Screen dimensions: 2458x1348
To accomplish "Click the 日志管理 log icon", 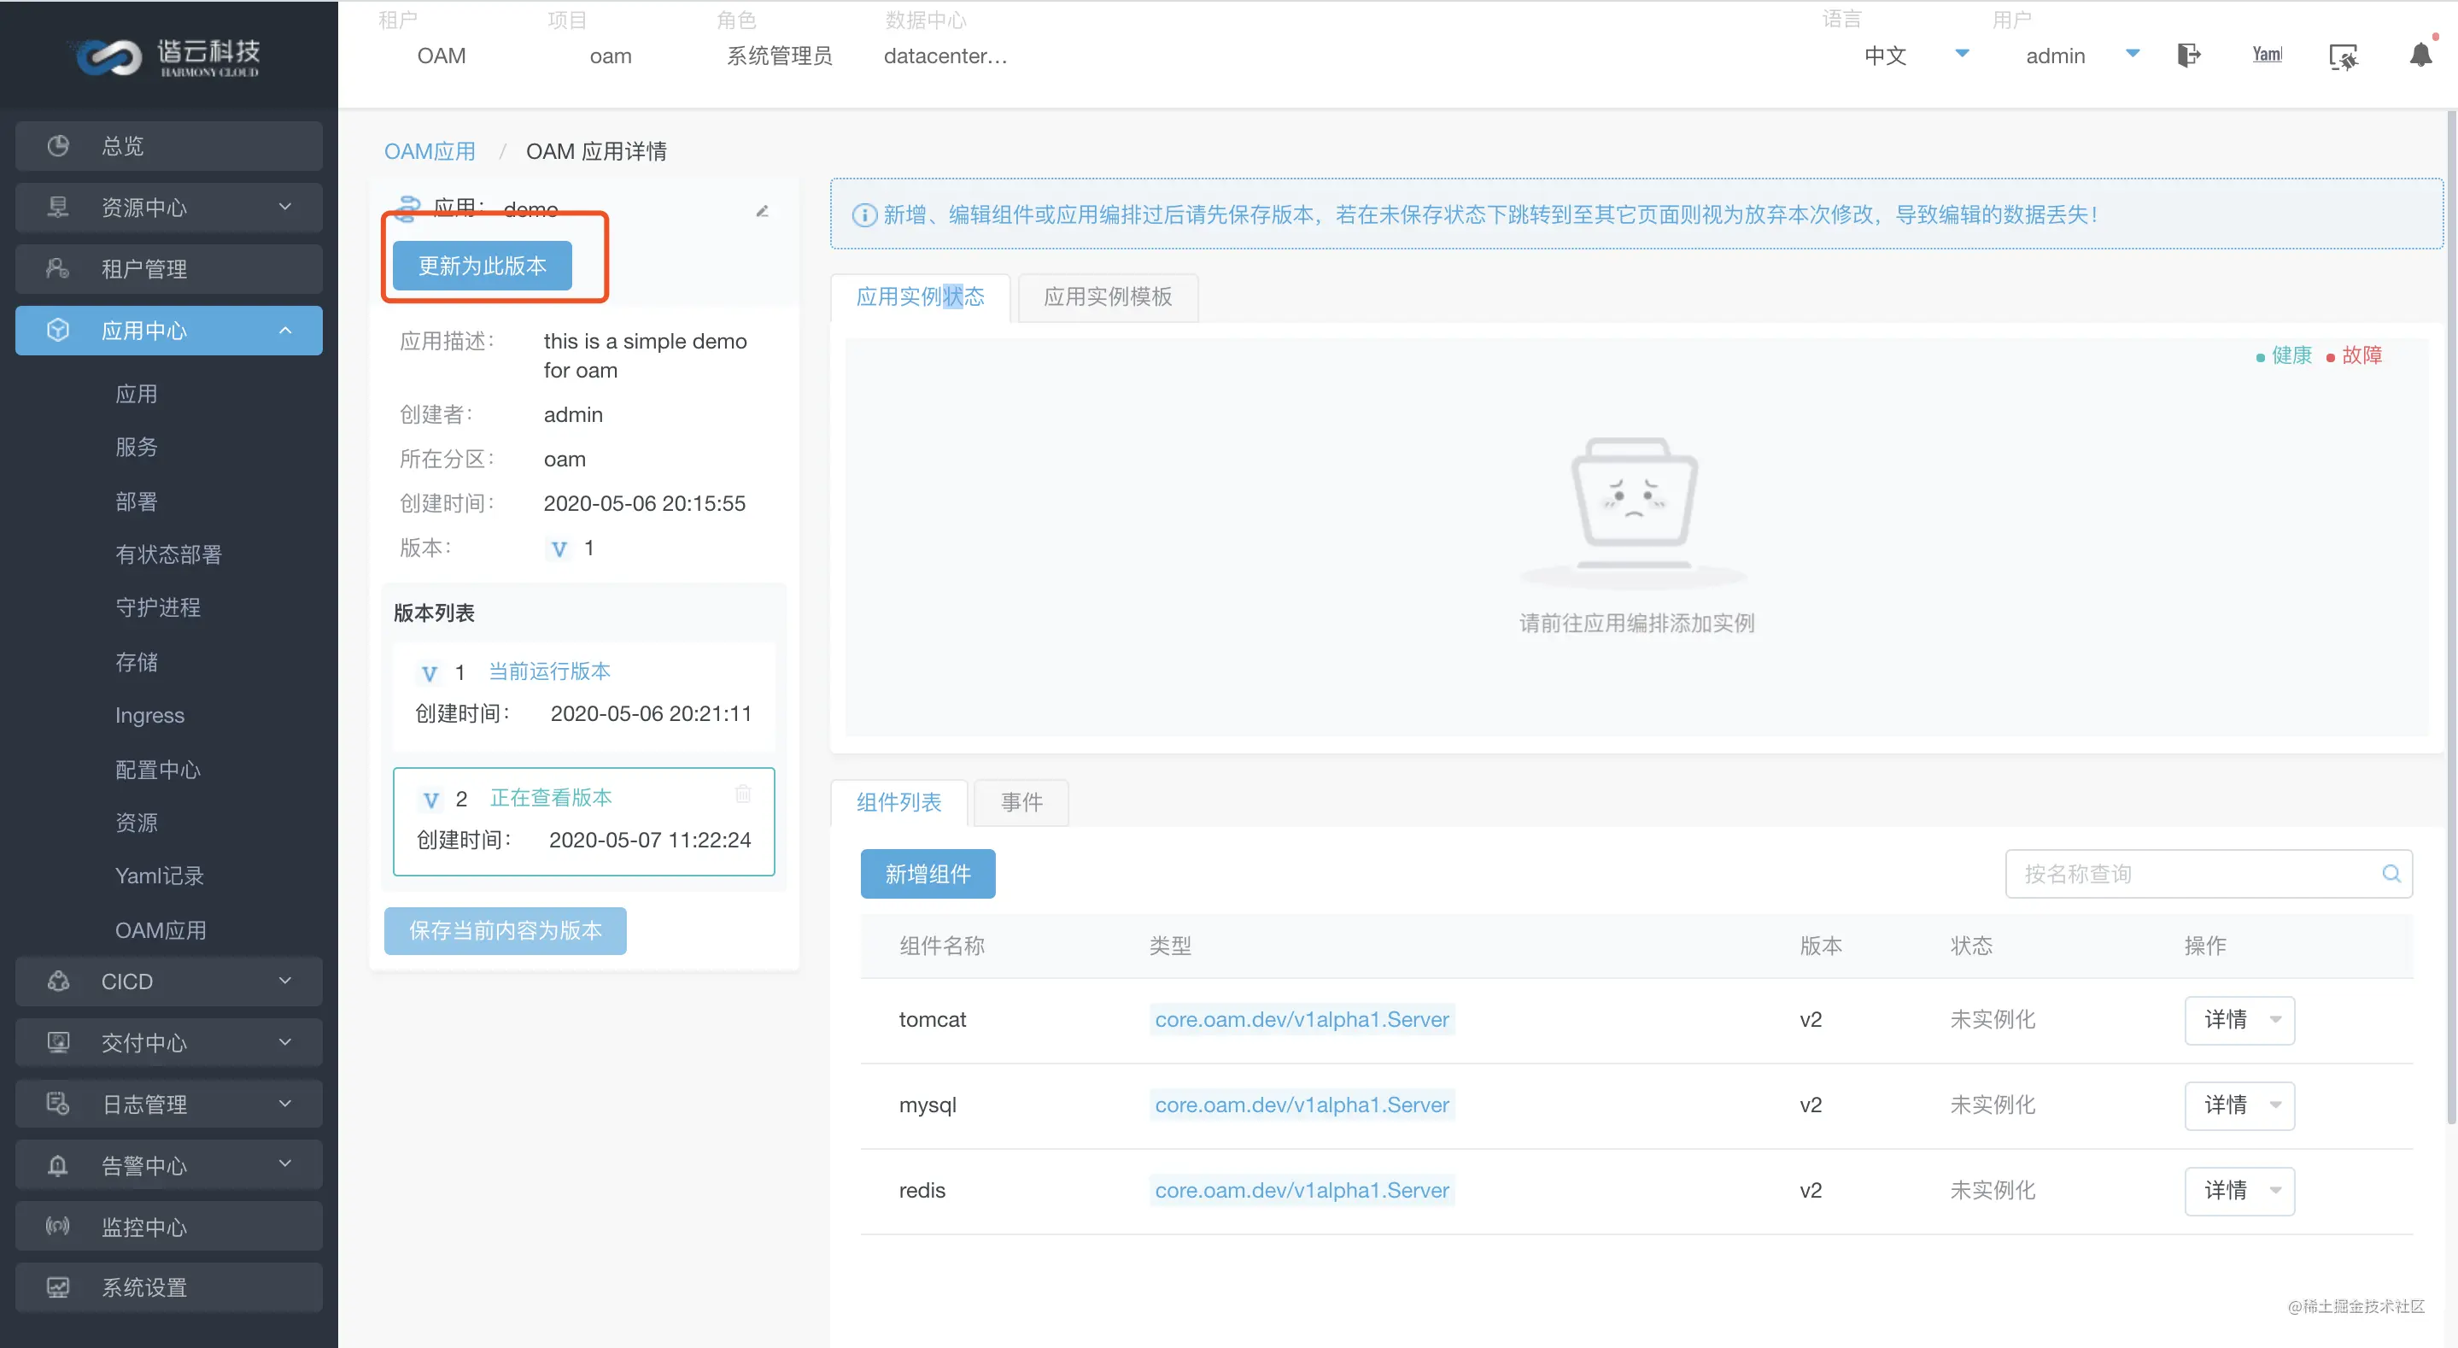I will [58, 1104].
